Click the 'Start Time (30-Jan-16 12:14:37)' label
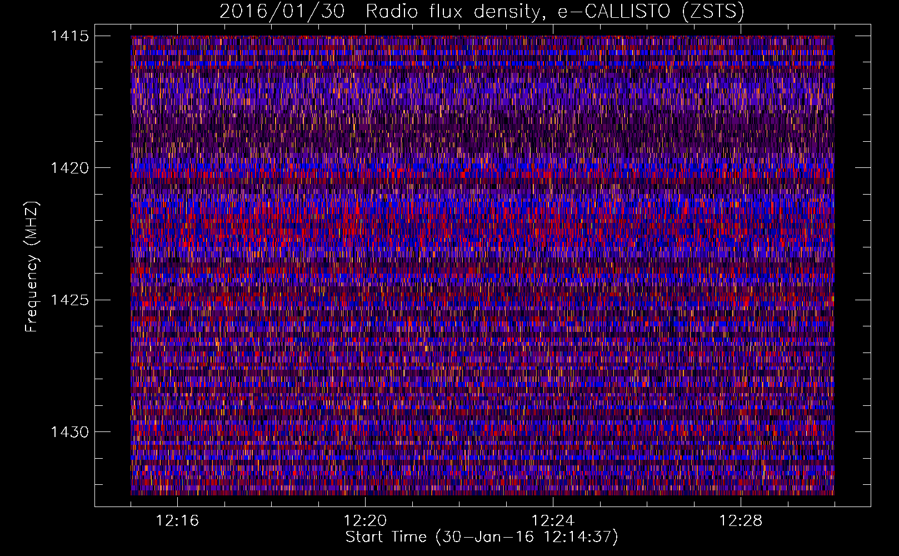 coord(482,537)
